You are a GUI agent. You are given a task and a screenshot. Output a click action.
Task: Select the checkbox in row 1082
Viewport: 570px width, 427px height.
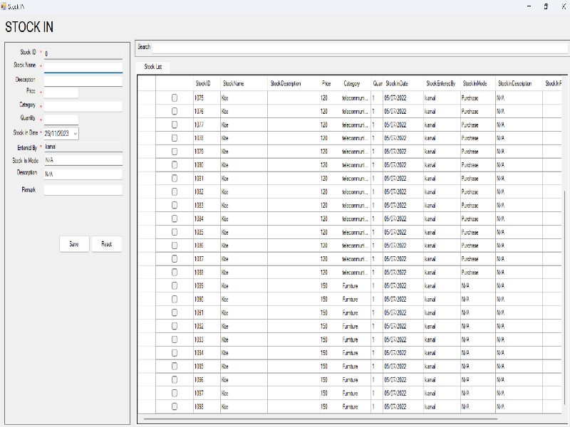point(175,192)
